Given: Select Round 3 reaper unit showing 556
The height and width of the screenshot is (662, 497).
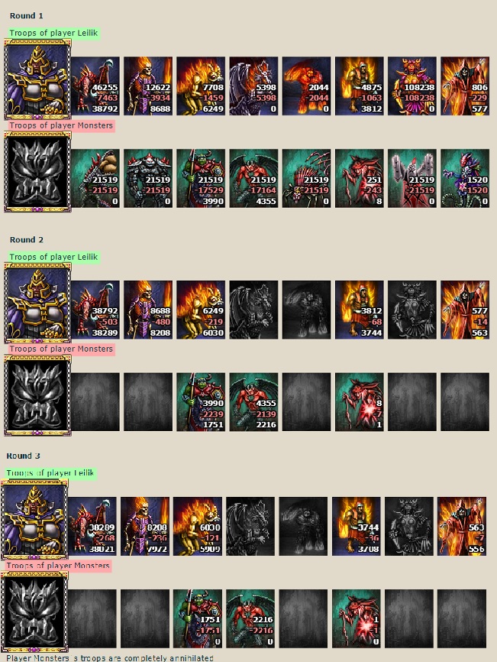Looking at the screenshot, I should coord(462,526).
